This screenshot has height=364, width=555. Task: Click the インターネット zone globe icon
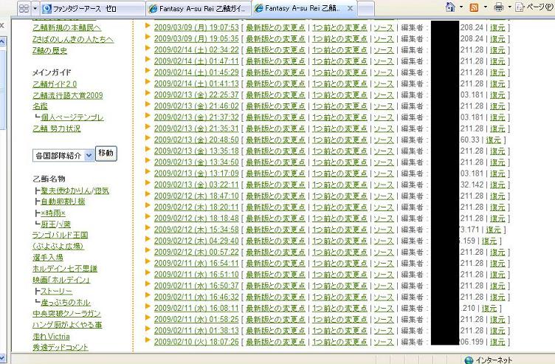tap(469, 360)
